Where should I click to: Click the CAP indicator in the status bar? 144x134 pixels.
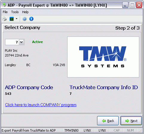point(117,130)
